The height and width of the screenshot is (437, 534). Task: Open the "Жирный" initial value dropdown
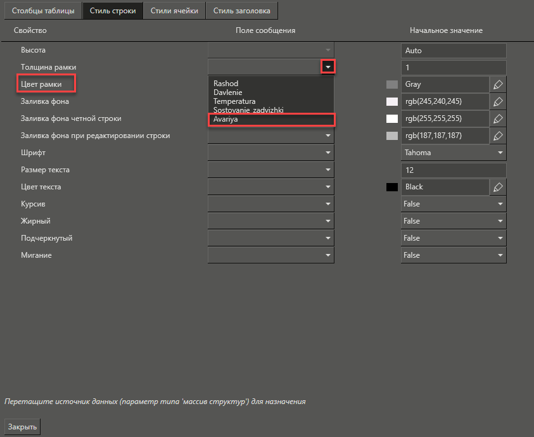click(x=500, y=220)
